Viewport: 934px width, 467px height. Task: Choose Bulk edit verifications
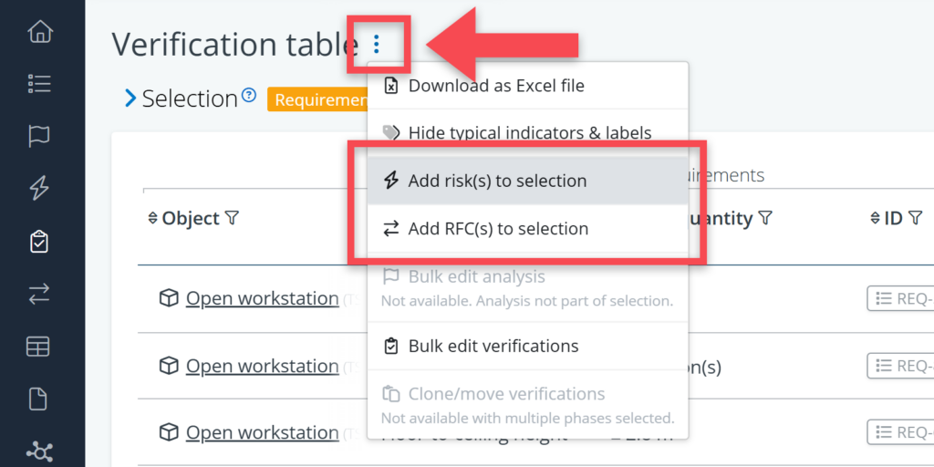493,347
